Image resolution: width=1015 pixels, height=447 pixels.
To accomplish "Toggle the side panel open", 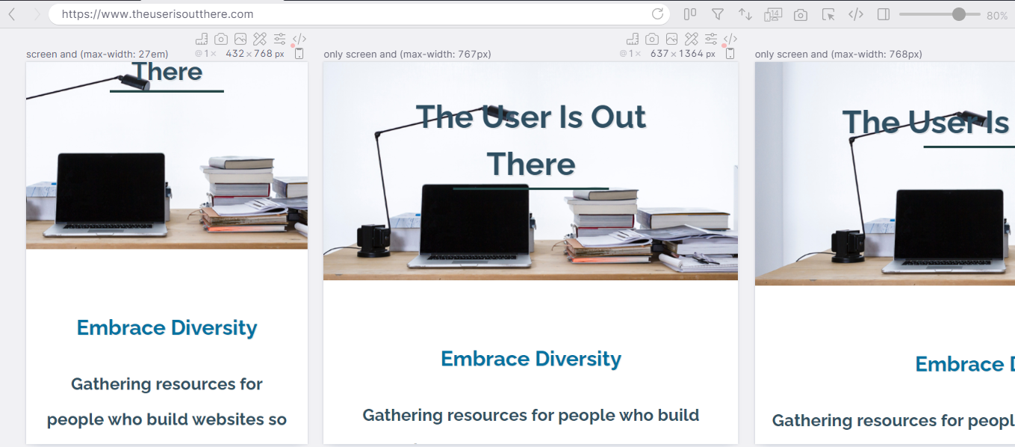I will coord(883,13).
